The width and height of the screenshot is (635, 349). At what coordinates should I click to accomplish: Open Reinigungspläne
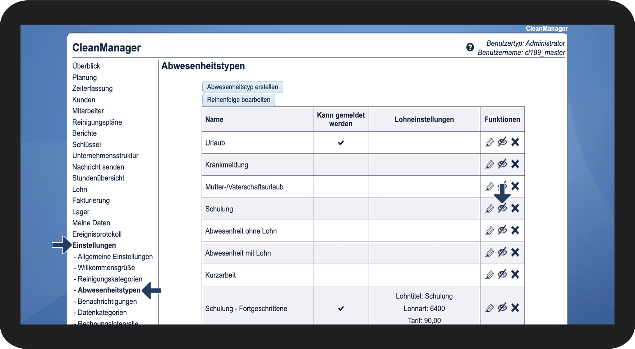pos(97,122)
